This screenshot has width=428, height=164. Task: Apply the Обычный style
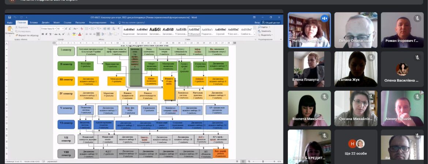pos(194,31)
